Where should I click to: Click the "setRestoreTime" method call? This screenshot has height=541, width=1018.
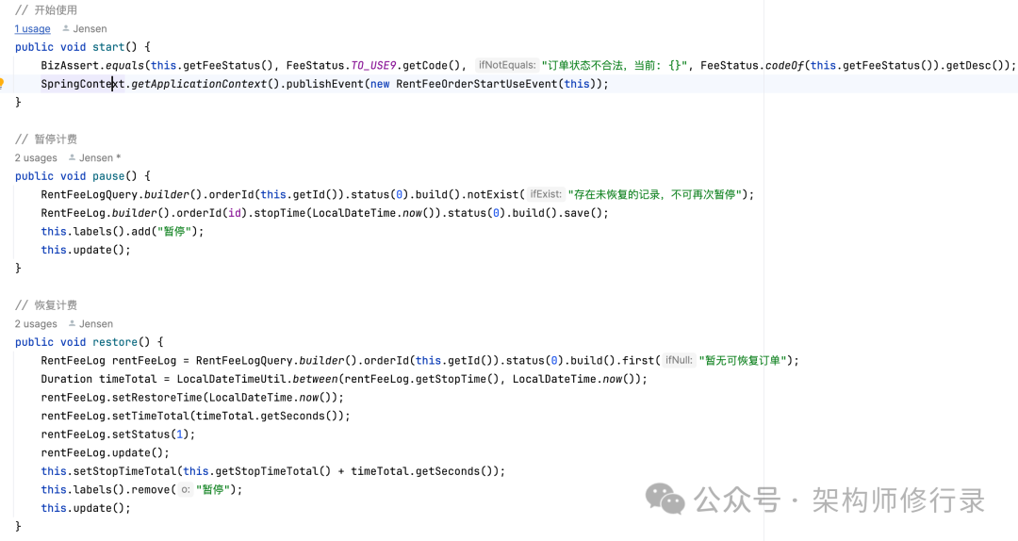156,397
